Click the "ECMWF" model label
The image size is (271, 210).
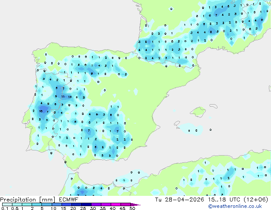(x=69, y=200)
